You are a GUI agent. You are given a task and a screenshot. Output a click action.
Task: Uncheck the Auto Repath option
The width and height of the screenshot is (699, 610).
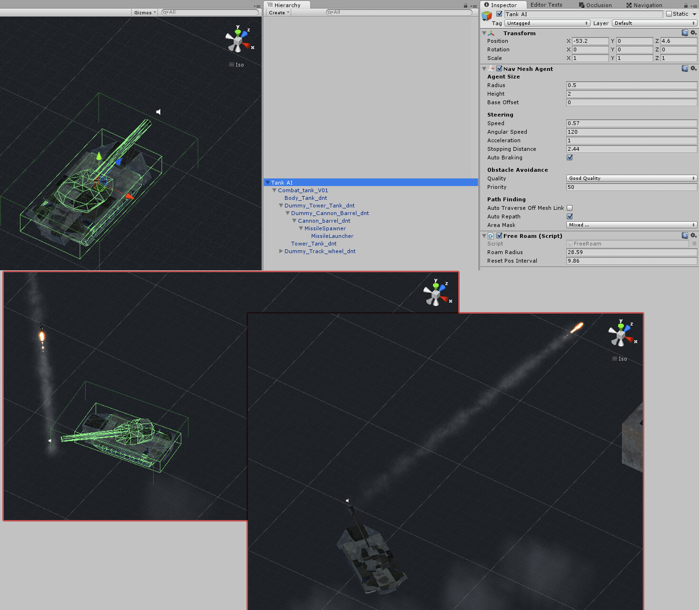569,216
